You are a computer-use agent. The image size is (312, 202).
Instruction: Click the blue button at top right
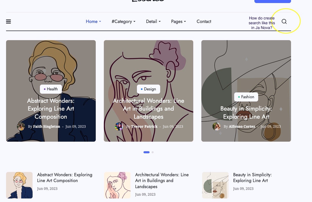(273, 1)
